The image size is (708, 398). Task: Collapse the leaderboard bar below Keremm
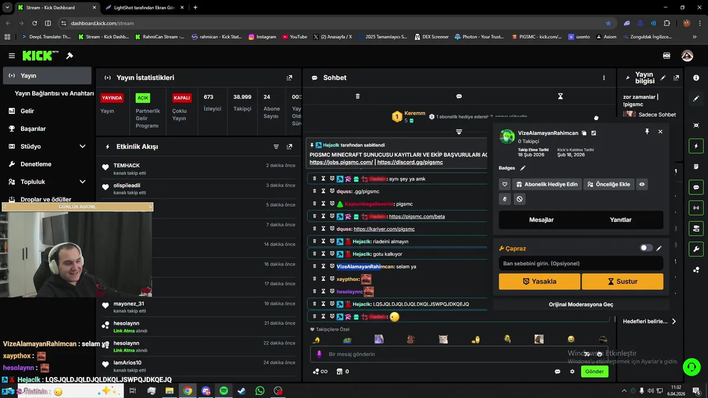[459, 132]
